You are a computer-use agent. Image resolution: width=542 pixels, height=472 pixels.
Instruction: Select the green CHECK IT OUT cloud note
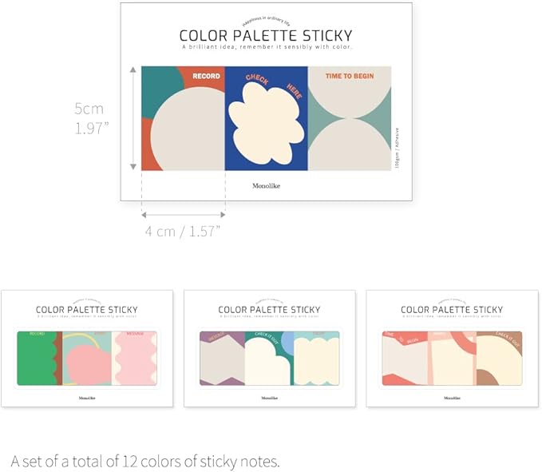[268, 359]
